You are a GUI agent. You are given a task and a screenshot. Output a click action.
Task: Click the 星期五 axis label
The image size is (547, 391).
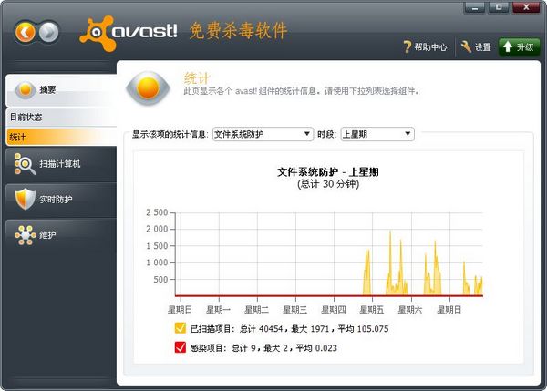pos(372,310)
